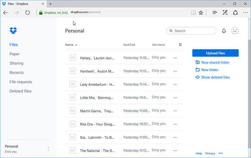Click into the Search field
The height and width of the screenshot is (158, 251).
point(193,31)
